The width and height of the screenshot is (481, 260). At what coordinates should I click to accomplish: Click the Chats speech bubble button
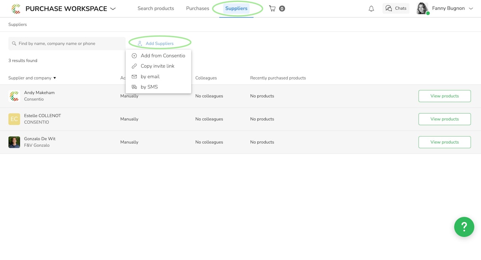pyautogui.click(x=396, y=8)
